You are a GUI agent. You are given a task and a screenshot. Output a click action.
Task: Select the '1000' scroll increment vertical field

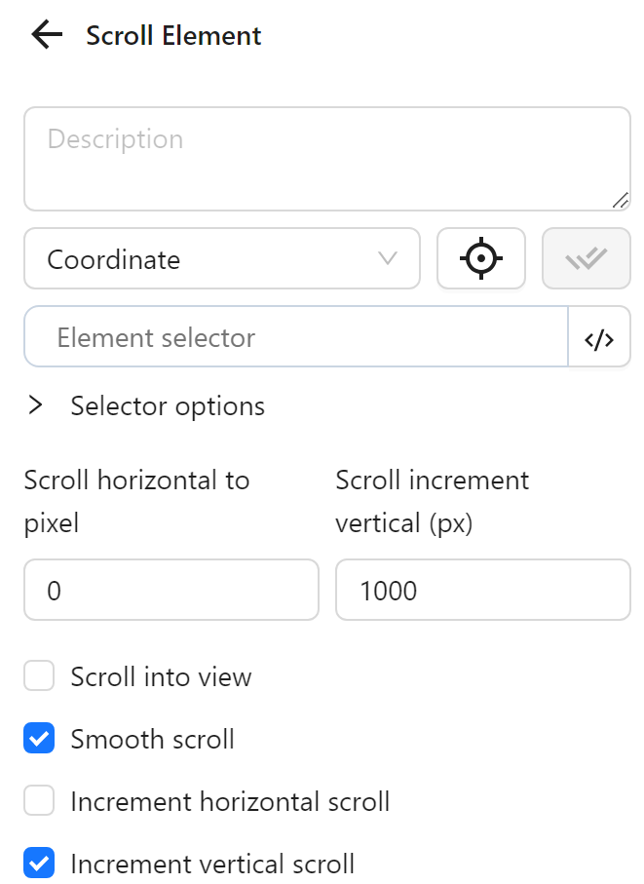coord(482,590)
